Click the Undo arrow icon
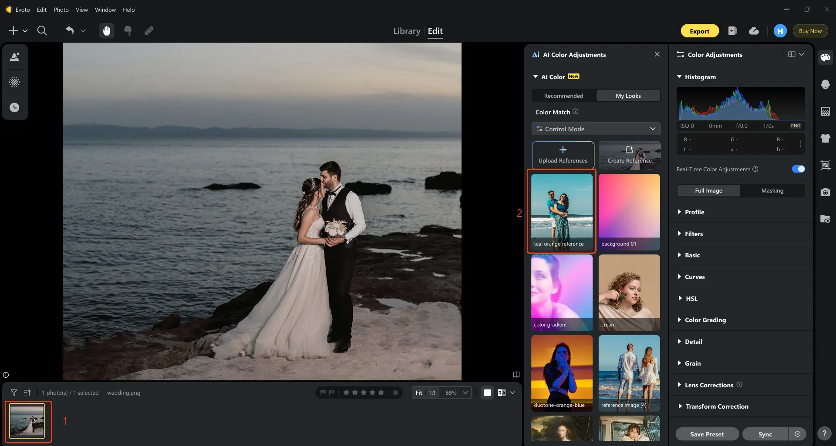836x446 pixels. coord(70,30)
